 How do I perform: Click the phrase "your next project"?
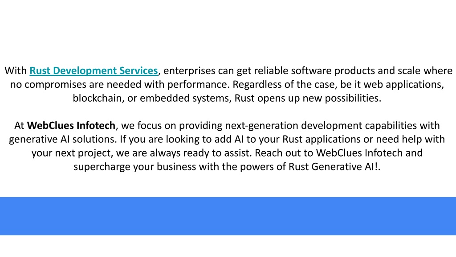click(71, 153)
